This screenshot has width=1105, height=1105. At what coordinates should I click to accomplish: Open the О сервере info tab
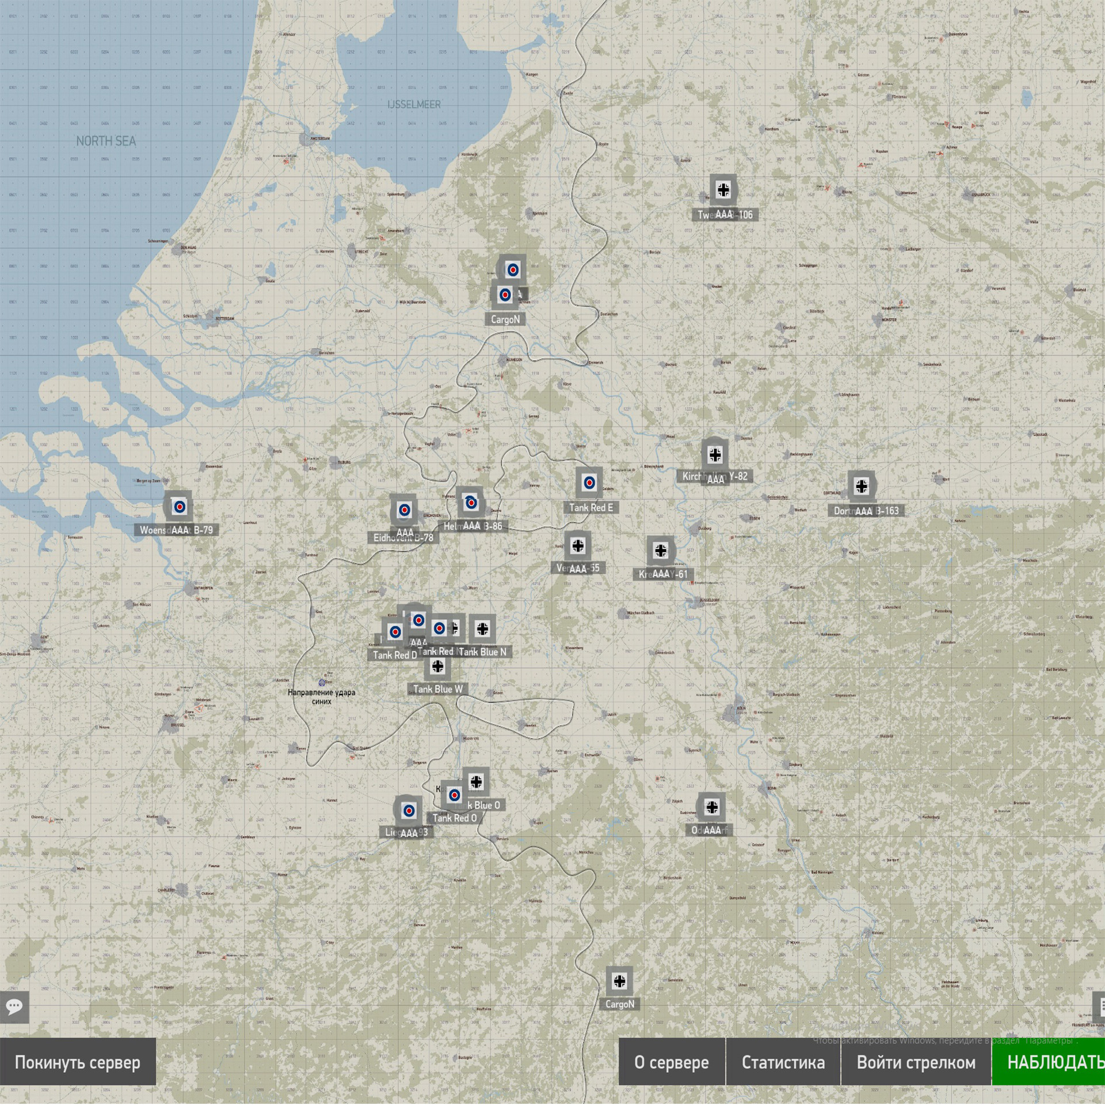[672, 1062]
